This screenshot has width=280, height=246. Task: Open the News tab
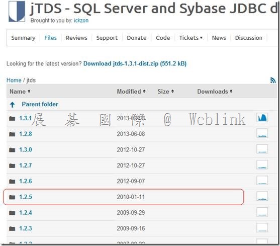pyautogui.click(x=219, y=38)
